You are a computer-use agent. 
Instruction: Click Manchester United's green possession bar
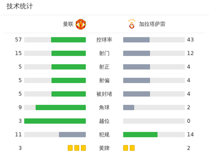(68, 40)
